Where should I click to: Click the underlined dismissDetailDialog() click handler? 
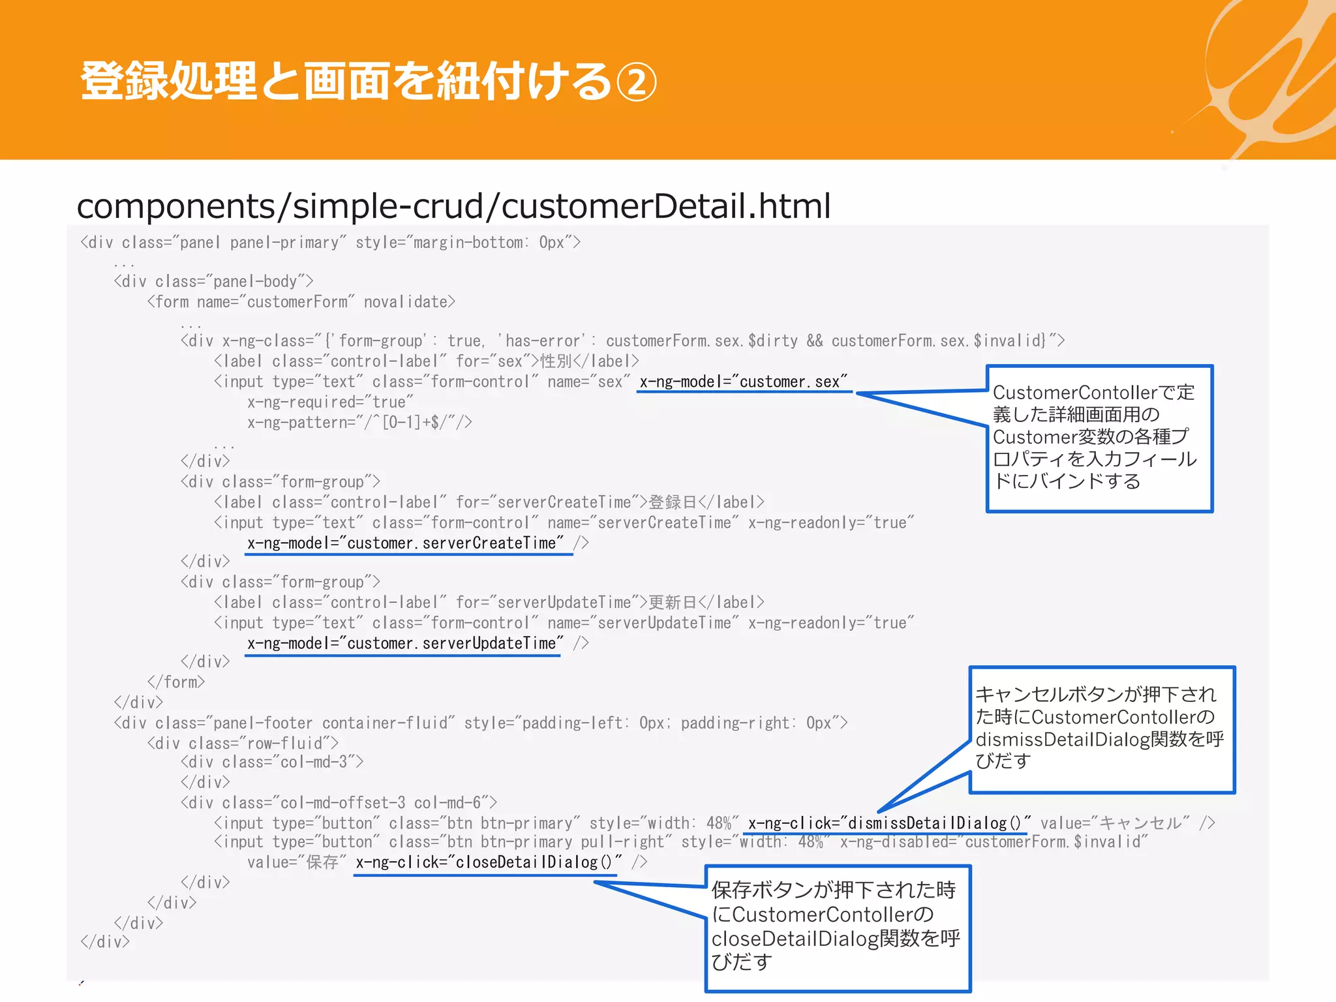tap(888, 823)
